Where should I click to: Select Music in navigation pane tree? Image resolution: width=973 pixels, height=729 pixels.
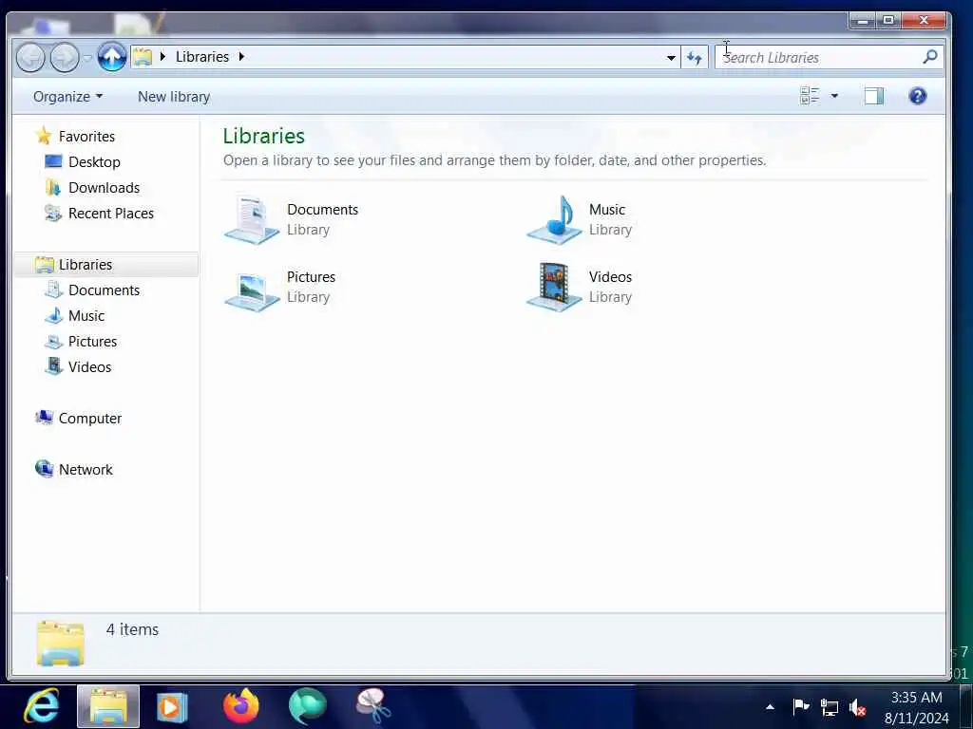pyautogui.click(x=86, y=316)
